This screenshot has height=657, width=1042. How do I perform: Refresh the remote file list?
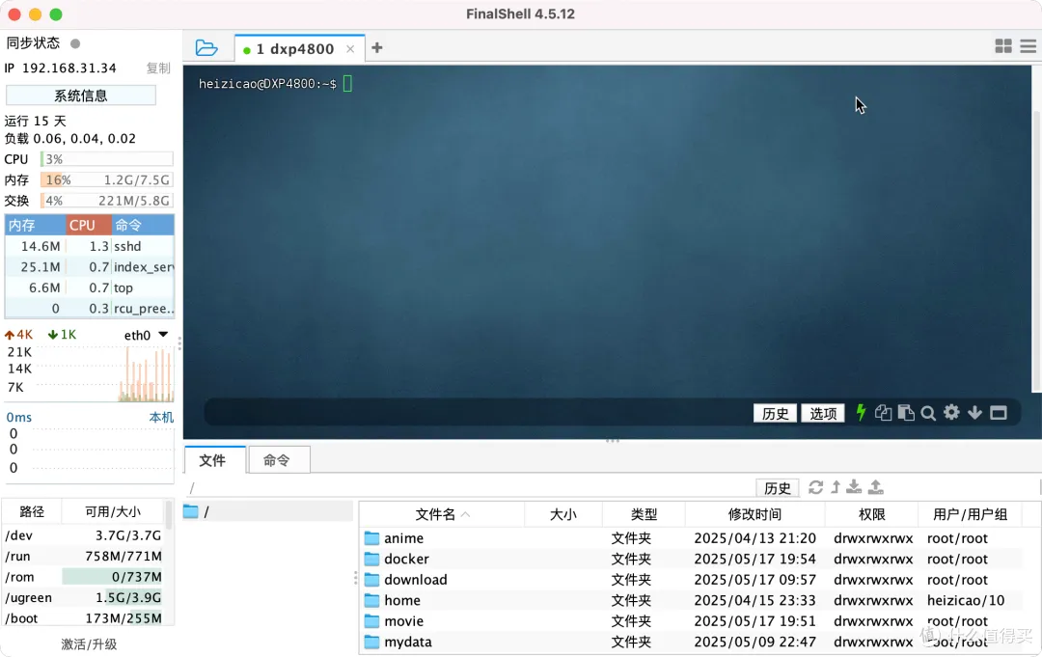(x=816, y=487)
